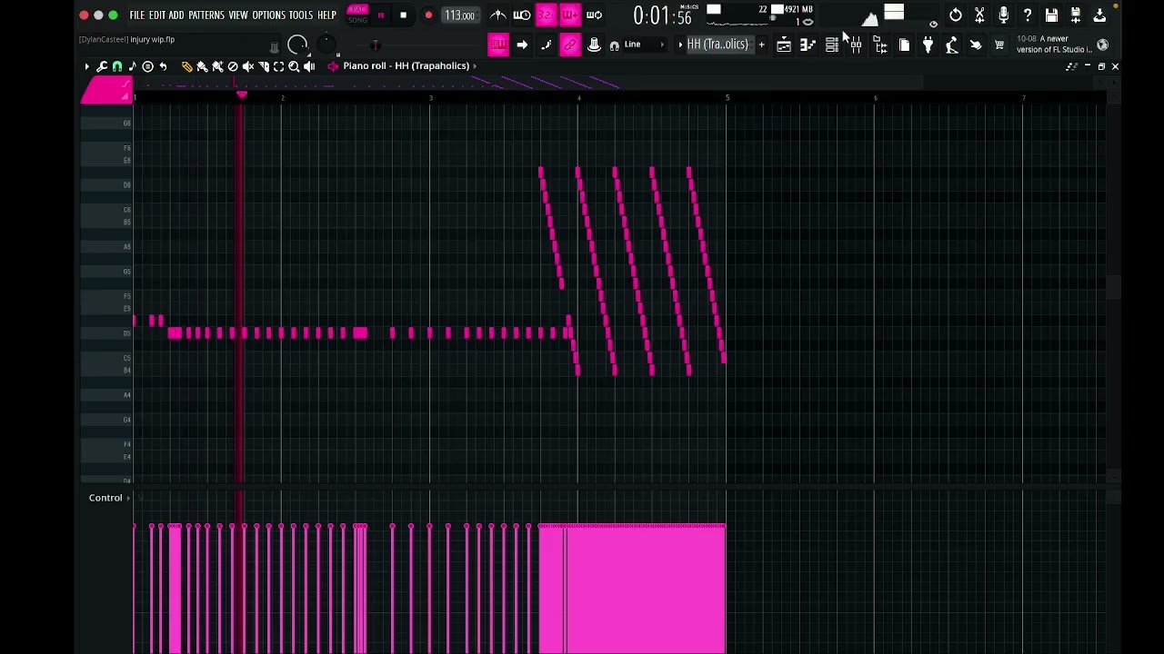Select the Delete tool
This screenshot has width=1164, height=654.
click(x=233, y=66)
